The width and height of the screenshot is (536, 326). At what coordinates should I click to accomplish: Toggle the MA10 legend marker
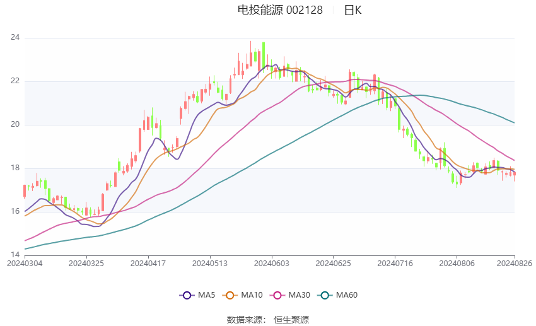coord(230,295)
